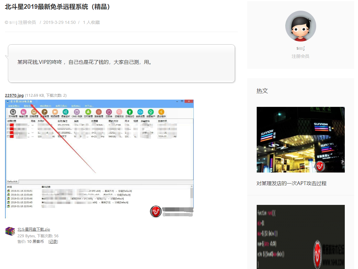Image resolution: width=358 pixels, height=269 pixels.
Task: Open the 服务管理 service management icon
Action: [x=99, y=112]
